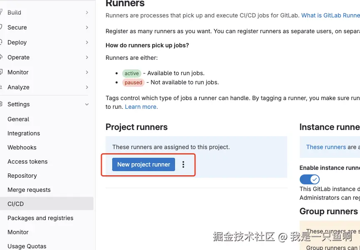Go to Integrations settings
This screenshot has width=360, height=250.
24,133
